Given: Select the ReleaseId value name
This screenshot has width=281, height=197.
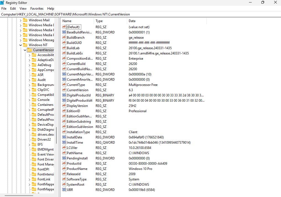Looking at the screenshot, I should 73,174.
